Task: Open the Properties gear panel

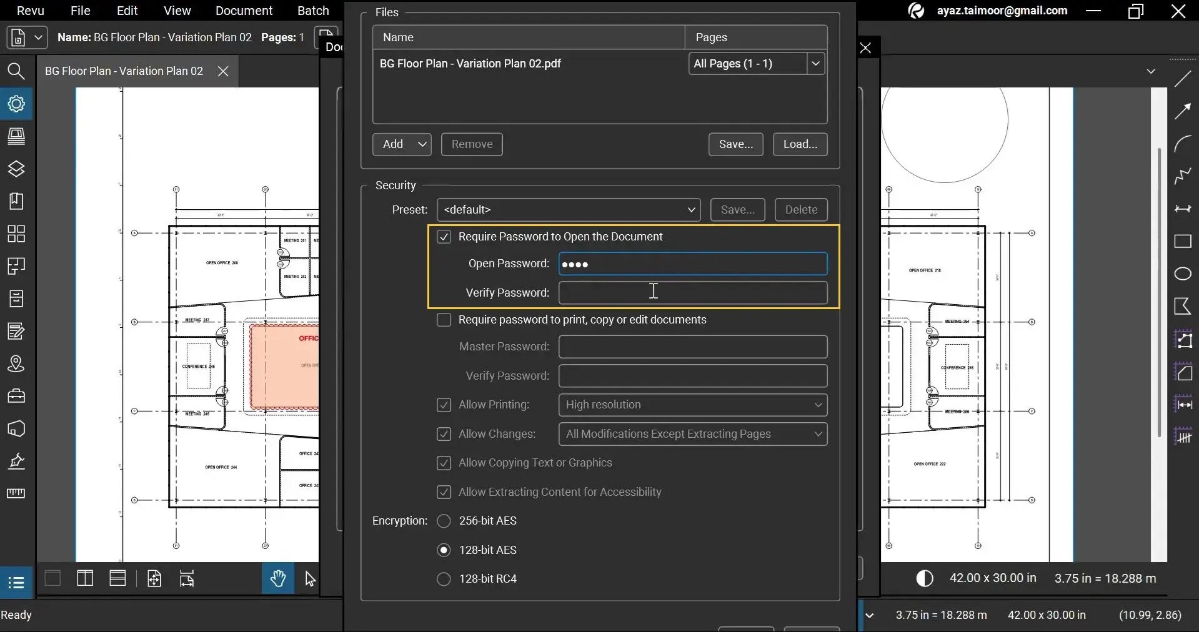Action: [x=16, y=104]
